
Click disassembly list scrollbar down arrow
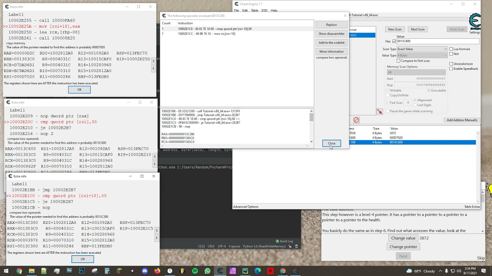pos(311,142)
